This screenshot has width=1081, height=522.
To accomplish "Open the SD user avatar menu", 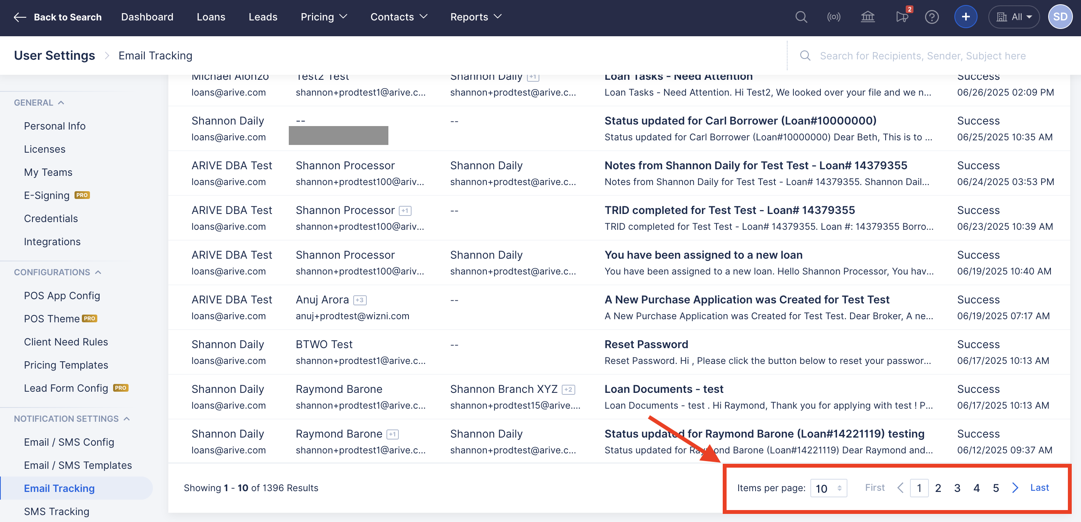I will point(1060,17).
